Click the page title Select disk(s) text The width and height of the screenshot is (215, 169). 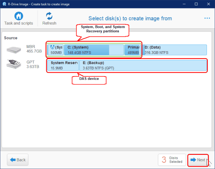coord(130,18)
